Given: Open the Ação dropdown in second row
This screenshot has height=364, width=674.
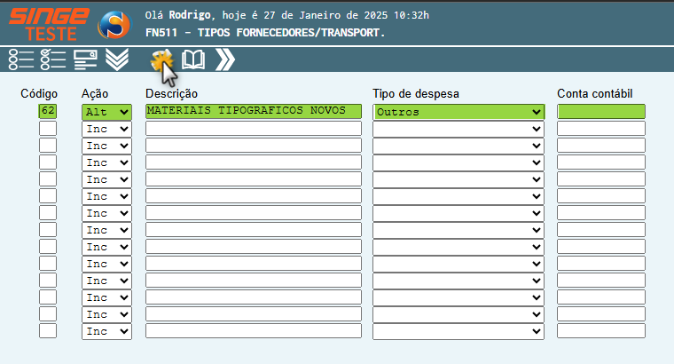Looking at the screenshot, I should click(106, 129).
